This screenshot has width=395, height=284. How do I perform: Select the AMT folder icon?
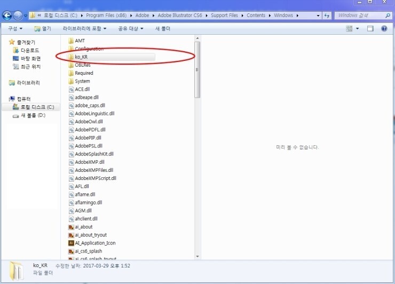(x=71, y=41)
